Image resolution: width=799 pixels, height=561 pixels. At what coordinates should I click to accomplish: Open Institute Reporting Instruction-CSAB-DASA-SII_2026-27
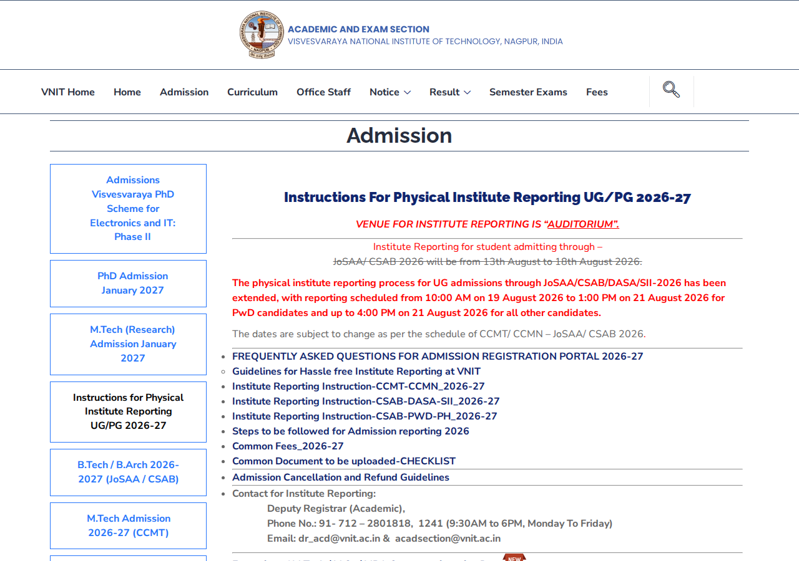366,401
